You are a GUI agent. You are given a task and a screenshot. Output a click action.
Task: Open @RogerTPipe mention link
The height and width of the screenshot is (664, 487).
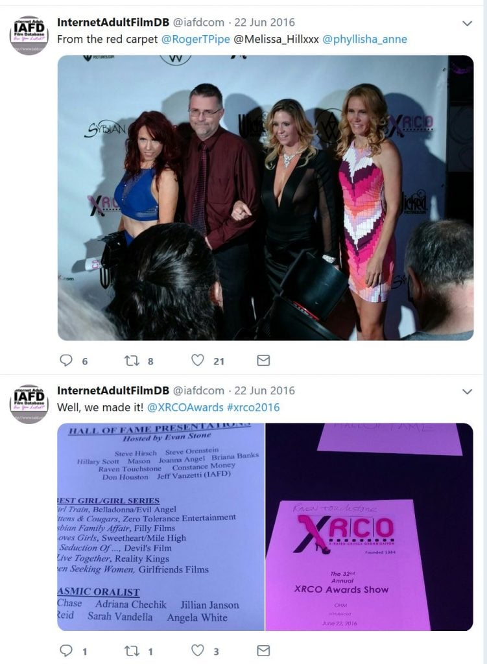tap(196, 40)
